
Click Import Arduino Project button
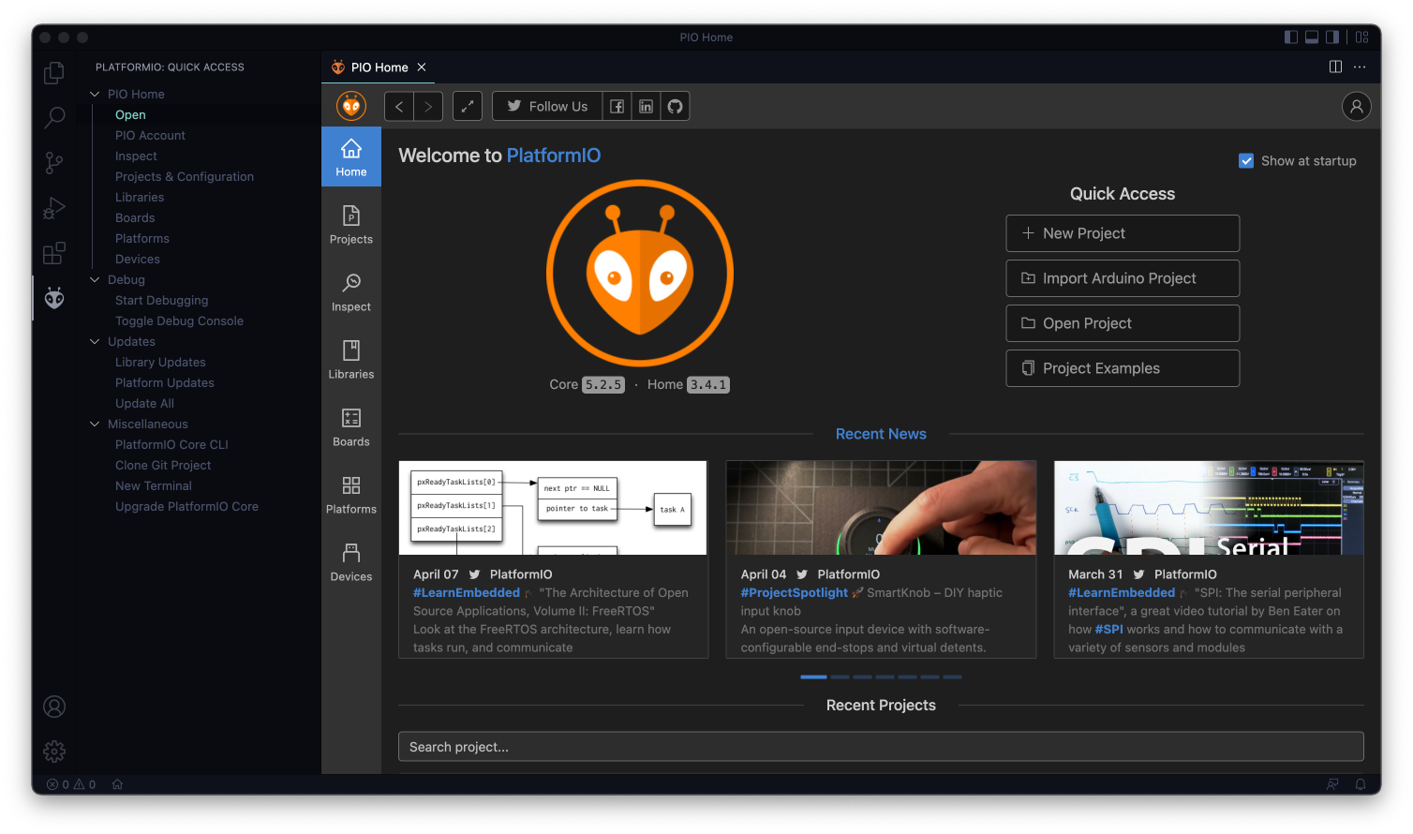tap(1123, 278)
